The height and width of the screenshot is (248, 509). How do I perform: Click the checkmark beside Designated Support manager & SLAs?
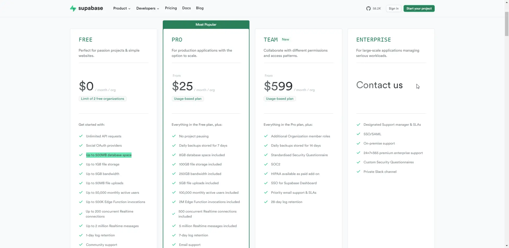(x=358, y=124)
